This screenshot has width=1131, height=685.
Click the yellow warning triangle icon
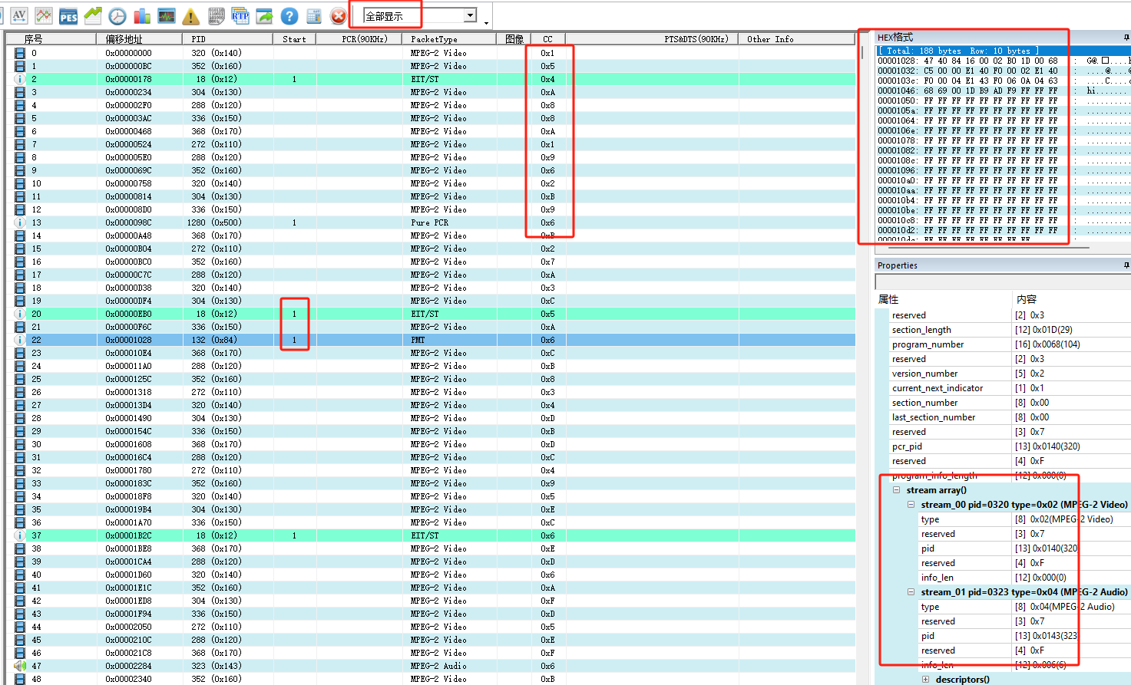point(191,16)
